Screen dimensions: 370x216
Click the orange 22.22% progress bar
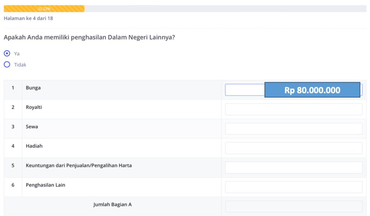[x=44, y=9]
